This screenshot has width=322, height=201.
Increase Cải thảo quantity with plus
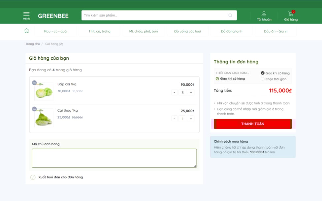(x=191, y=119)
